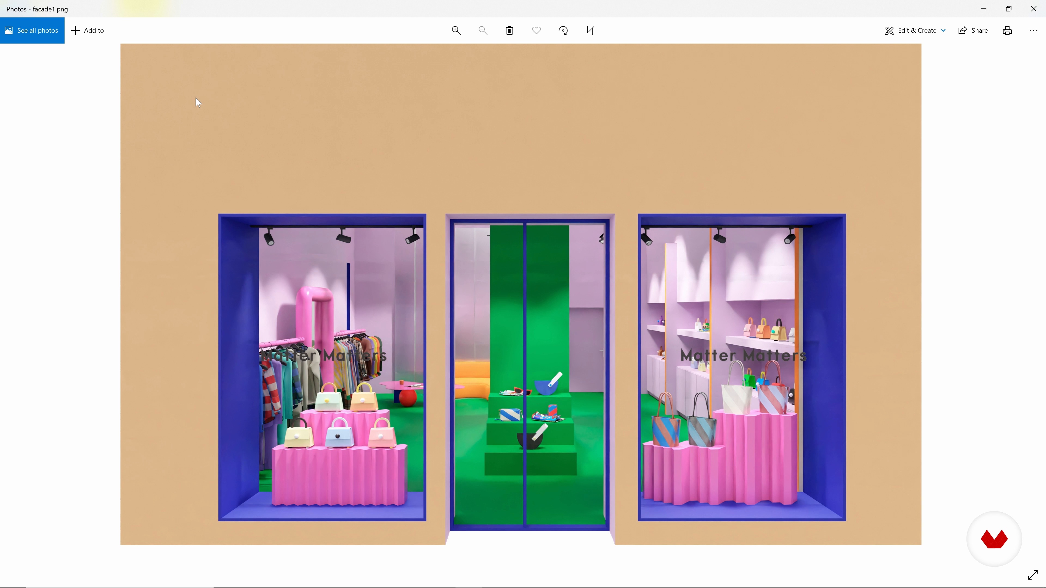The image size is (1046, 588).
Task: Restore down the Photos window
Action: tap(1009, 8)
